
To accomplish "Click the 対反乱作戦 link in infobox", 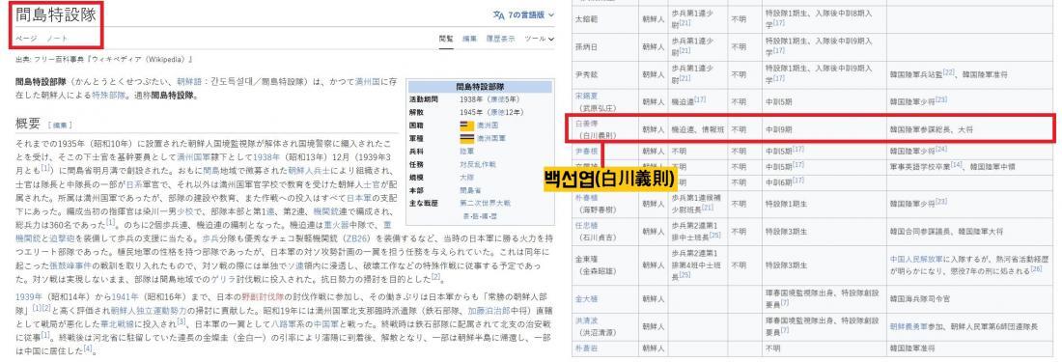I will coord(478,164).
